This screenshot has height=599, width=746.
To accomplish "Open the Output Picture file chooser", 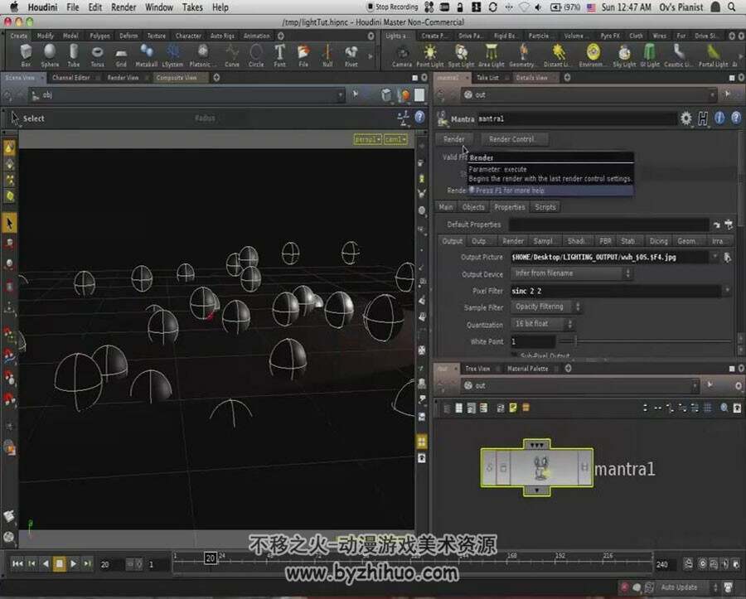I will click(x=727, y=257).
